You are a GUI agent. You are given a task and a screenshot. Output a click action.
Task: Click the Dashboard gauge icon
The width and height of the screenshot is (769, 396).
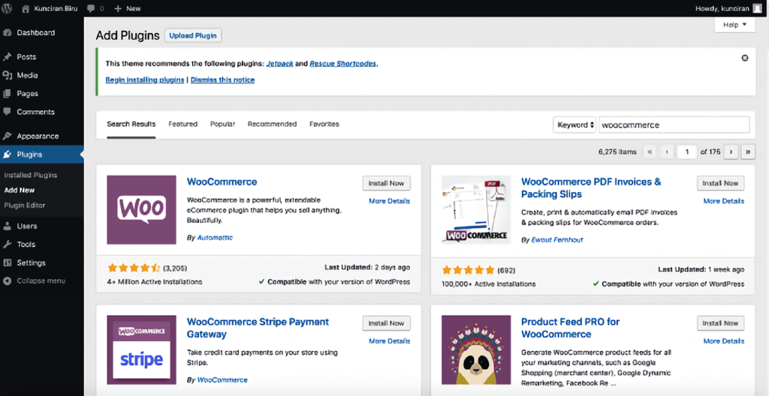pyautogui.click(x=7, y=33)
